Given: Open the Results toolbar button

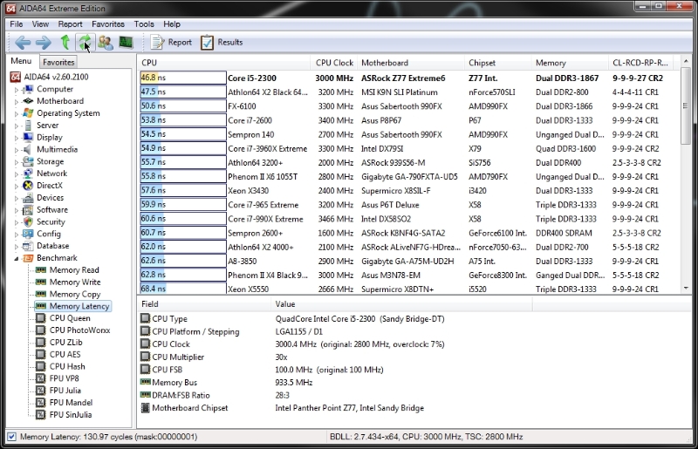Looking at the screenshot, I should (222, 42).
